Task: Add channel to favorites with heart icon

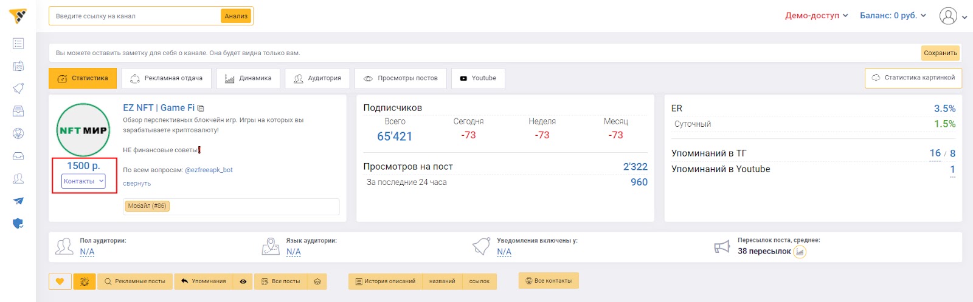Action: [x=60, y=281]
